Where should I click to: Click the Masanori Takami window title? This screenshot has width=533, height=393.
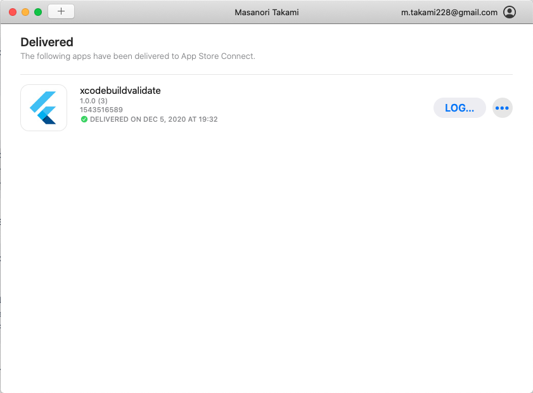click(266, 12)
